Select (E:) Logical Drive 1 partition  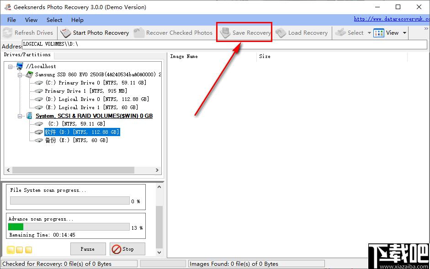point(91,107)
